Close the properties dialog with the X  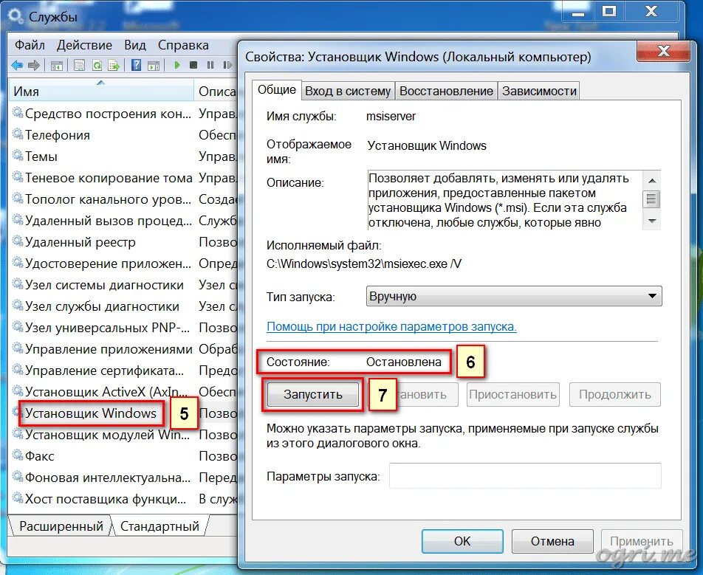662,51
